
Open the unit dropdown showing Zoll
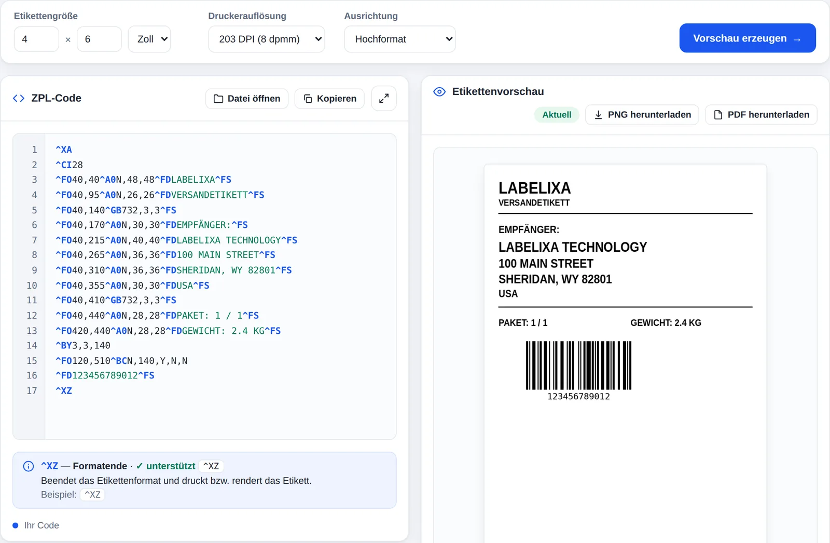[x=149, y=39]
